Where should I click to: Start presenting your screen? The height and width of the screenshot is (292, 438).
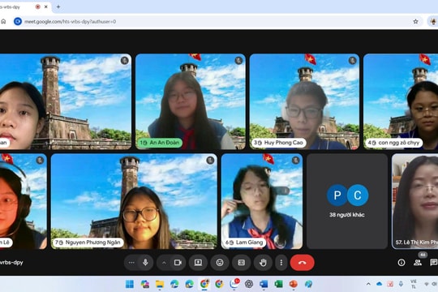(198, 263)
